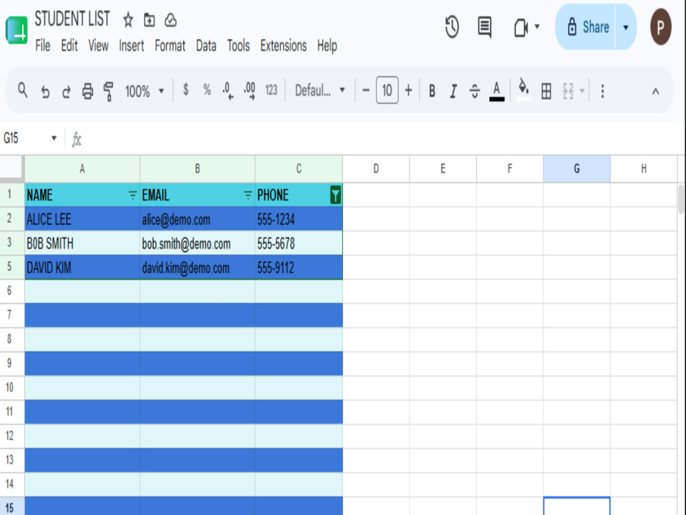The width and height of the screenshot is (686, 515).
Task: Check the cloud document status icon
Action: (x=171, y=20)
